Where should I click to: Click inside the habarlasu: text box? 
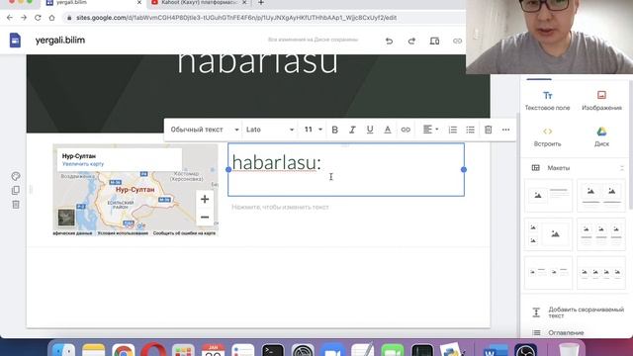(346, 169)
